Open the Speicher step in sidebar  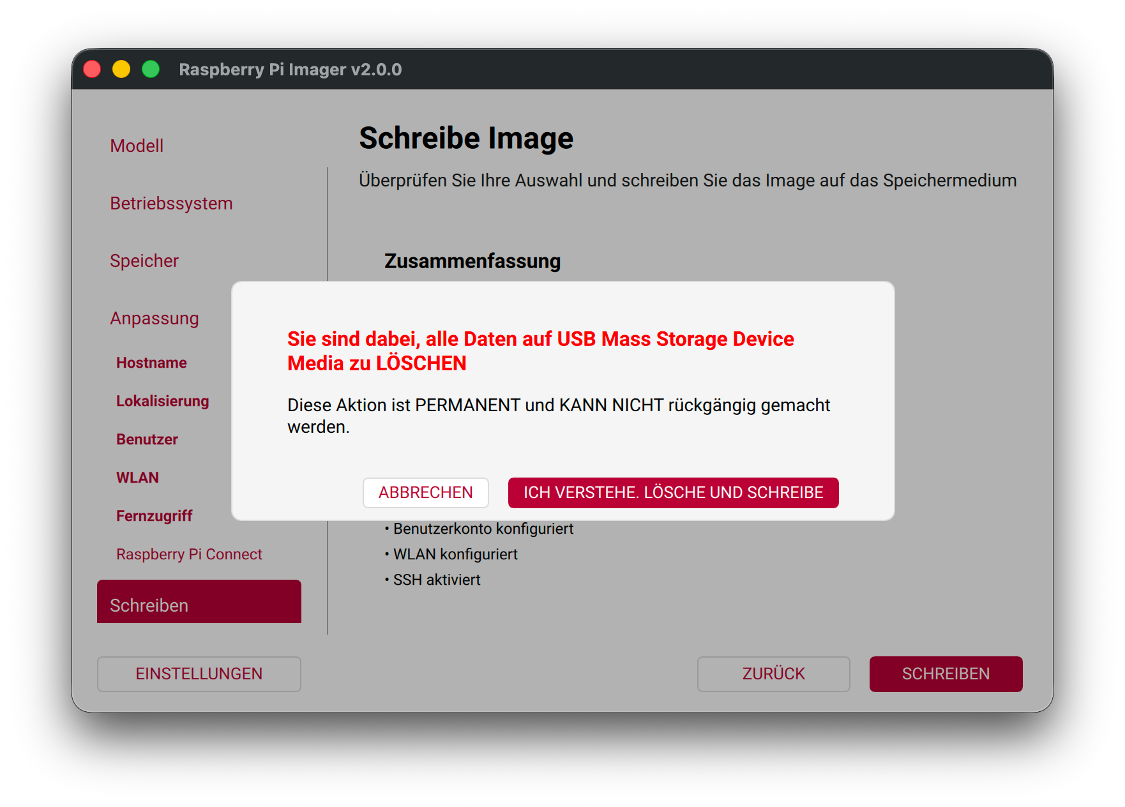[144, 260]
